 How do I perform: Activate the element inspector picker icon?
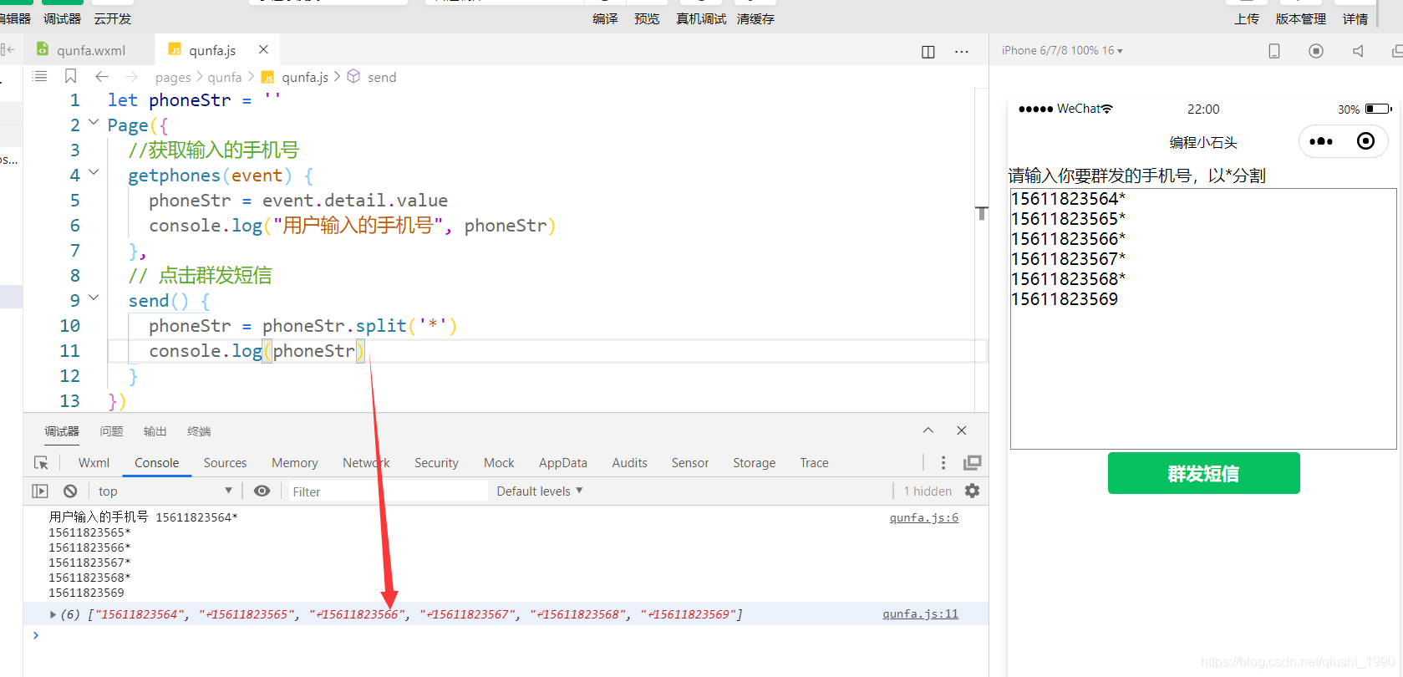coord(41,462)
